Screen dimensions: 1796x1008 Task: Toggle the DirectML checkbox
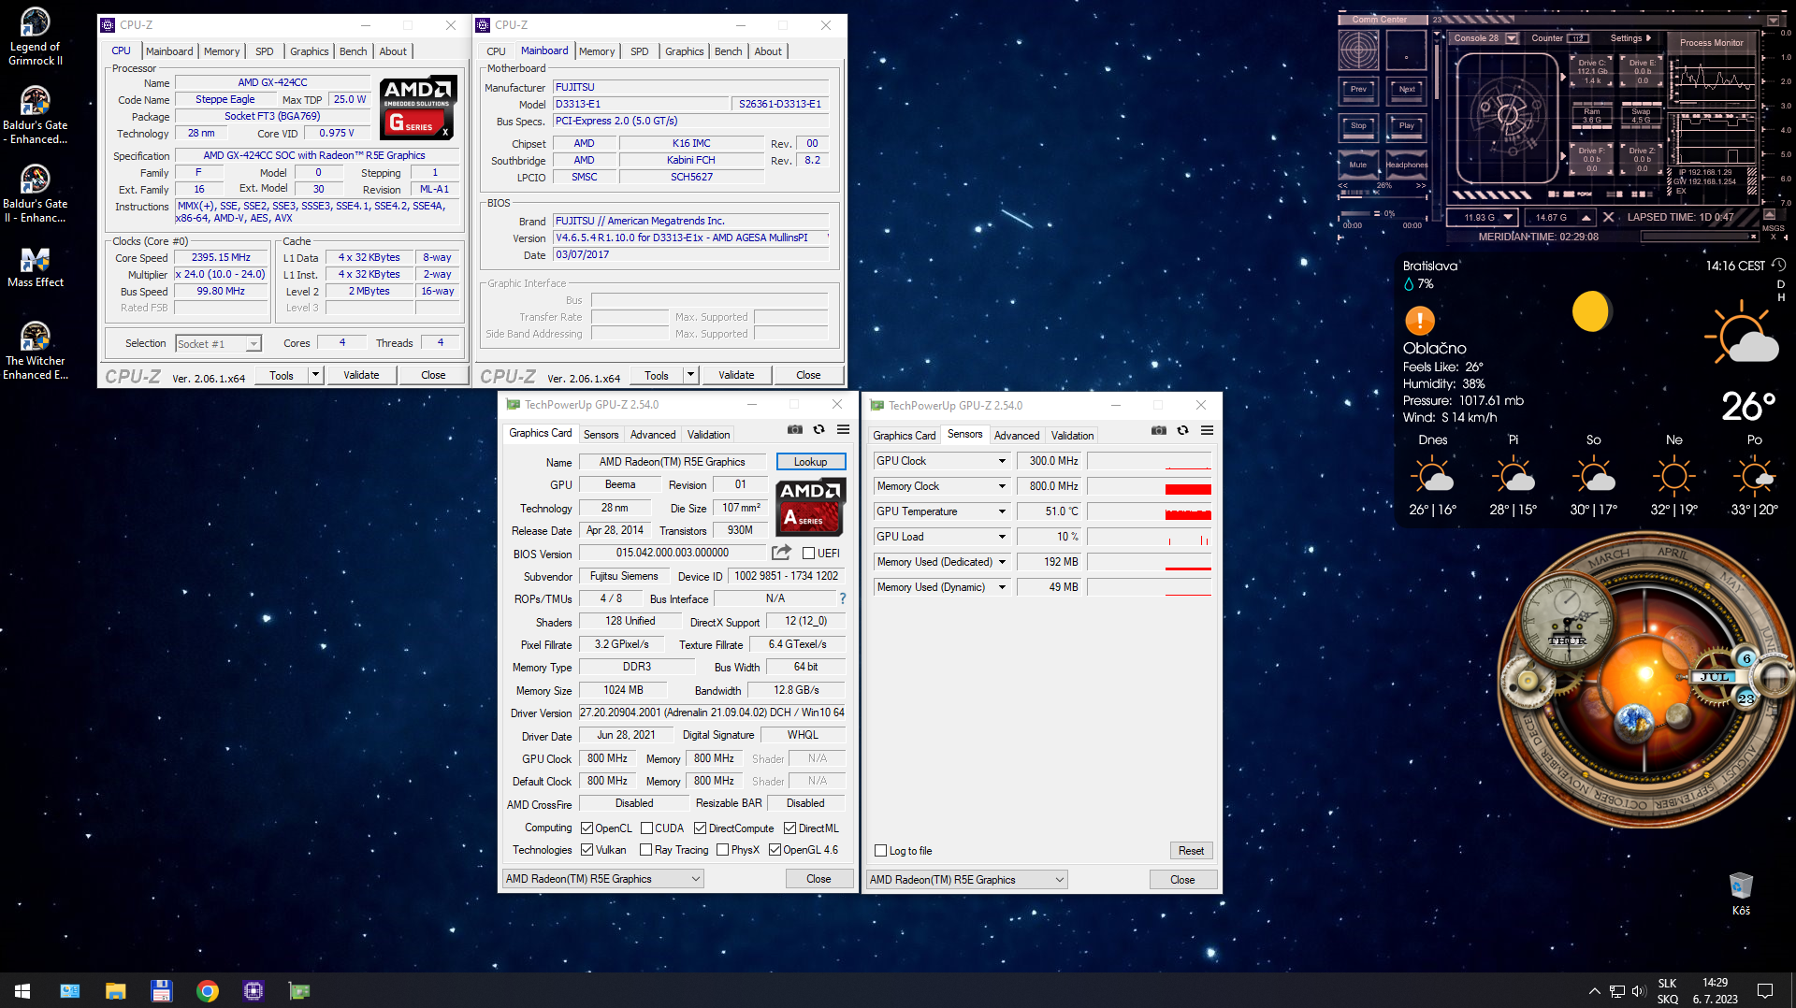[789, 828]
